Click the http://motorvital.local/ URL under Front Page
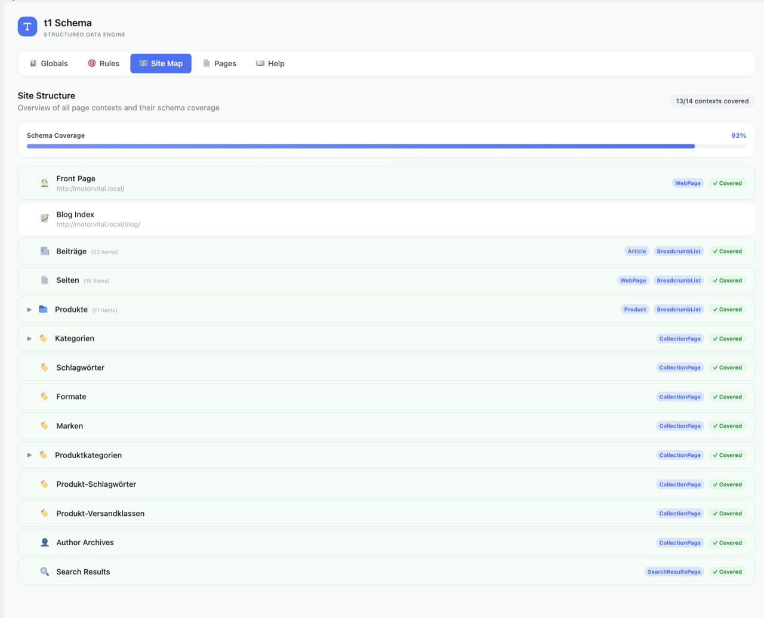The image size is (764, 618). pos(91,189)
